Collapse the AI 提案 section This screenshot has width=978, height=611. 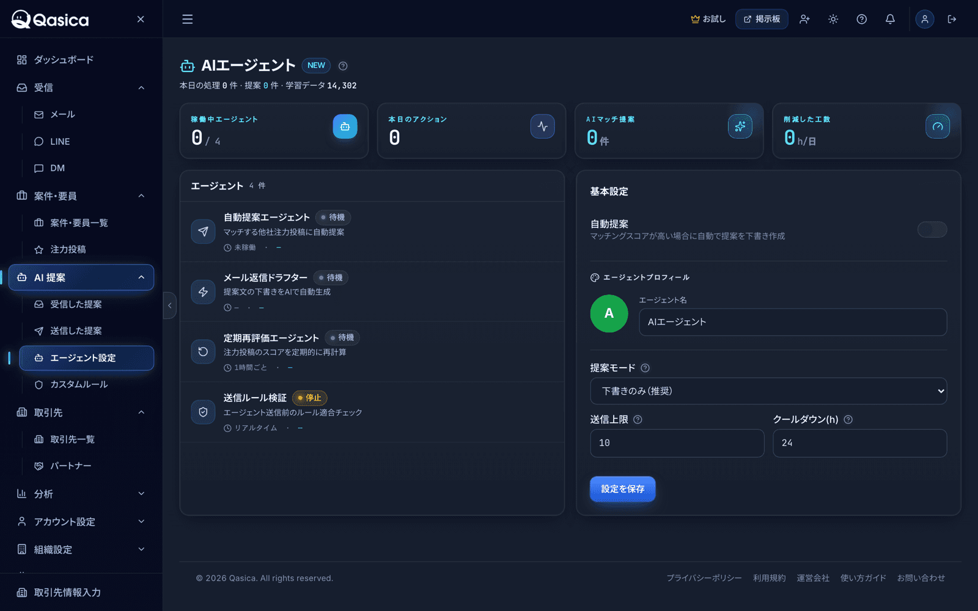tap(81, 277)
